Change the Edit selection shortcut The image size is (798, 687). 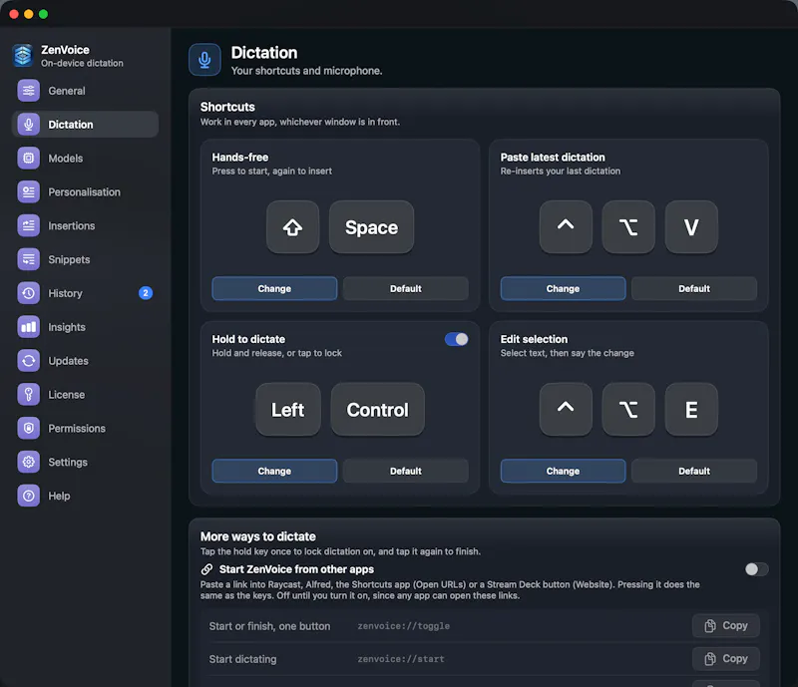pyautogui.click(x=563, y=471)
